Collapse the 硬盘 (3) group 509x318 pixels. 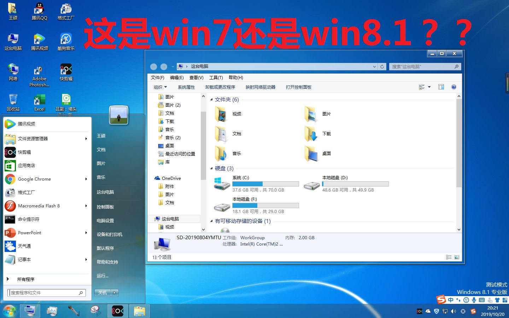[x=211, y=169]
